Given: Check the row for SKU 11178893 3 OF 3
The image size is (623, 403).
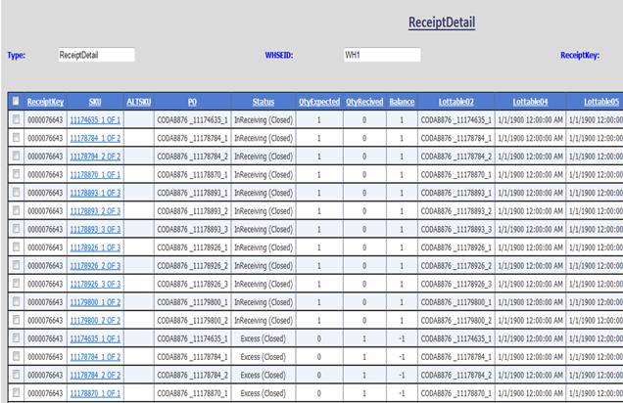Looking at the screenshot, I should click(16, 229).
